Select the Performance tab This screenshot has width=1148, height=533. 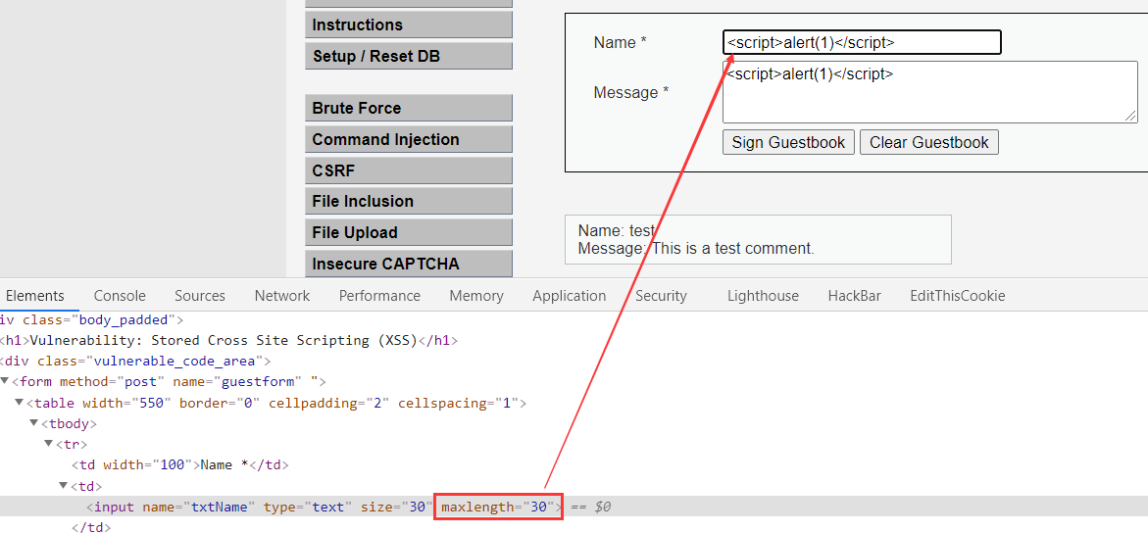[379, 296]
